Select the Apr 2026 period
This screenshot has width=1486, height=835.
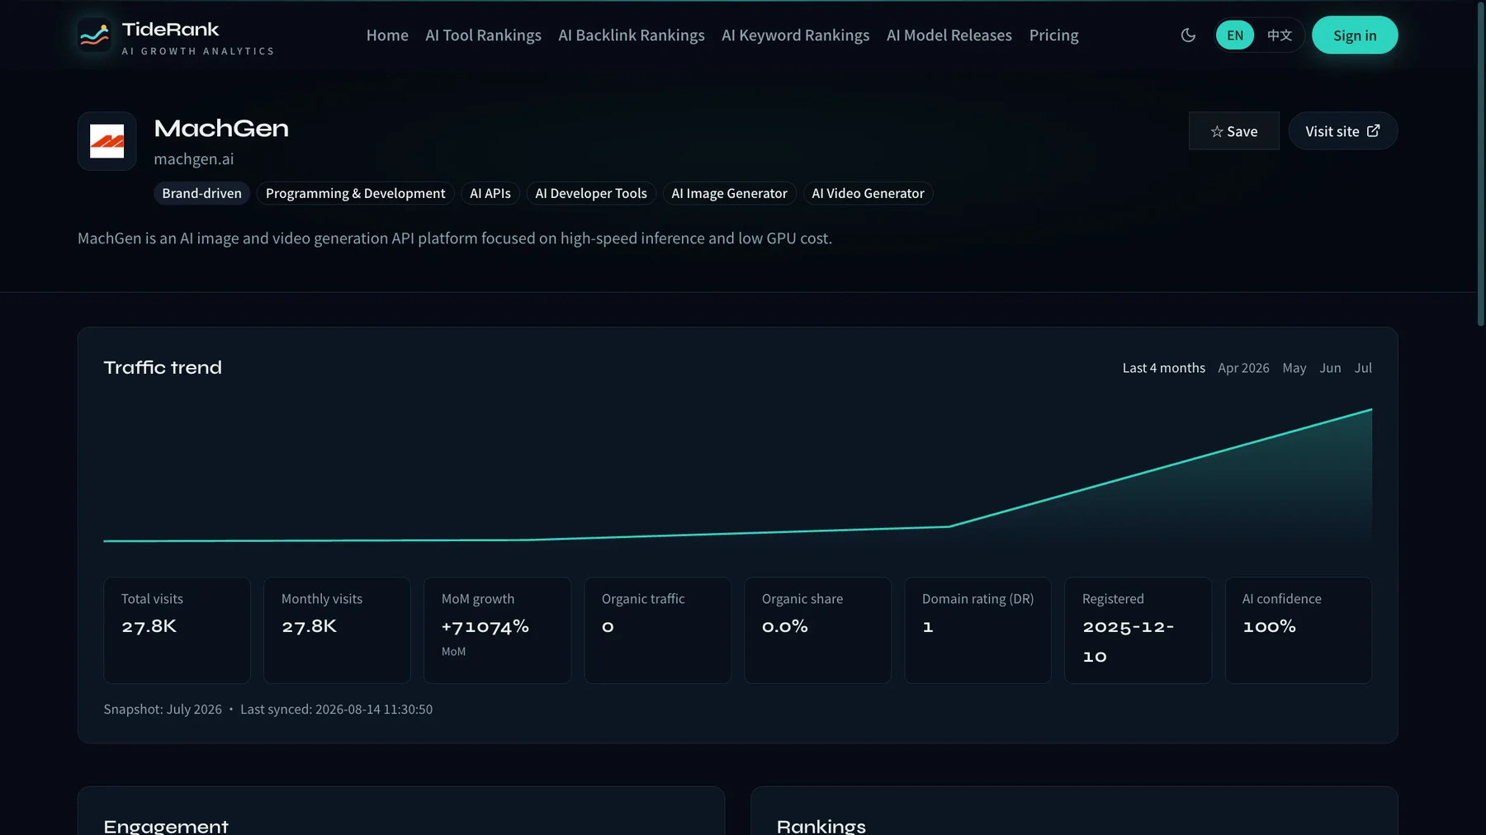coord(1243,368)
